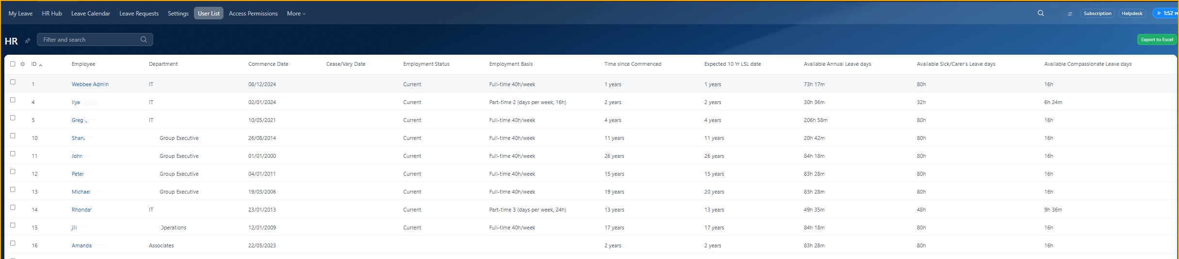Open Webbee Admin employee profile link
The image size is (1179, 259).
[x=90, y=84]
